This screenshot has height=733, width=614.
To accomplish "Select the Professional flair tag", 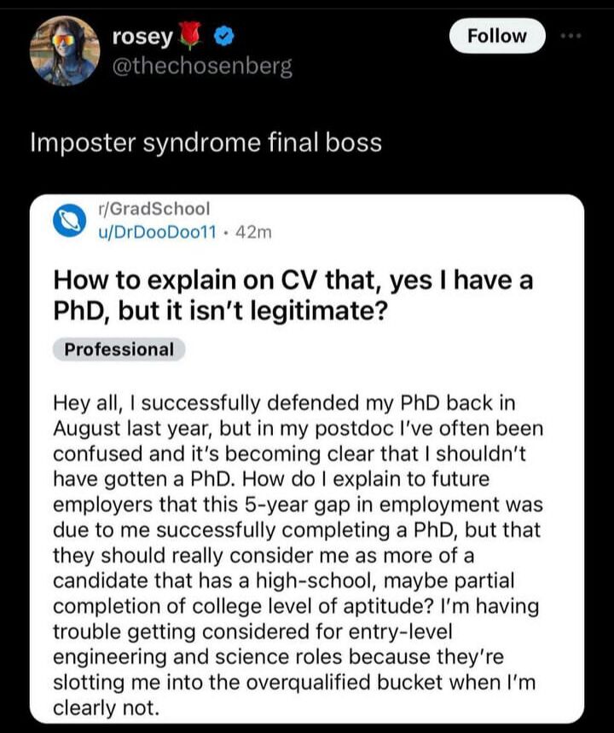I will [119, 349].
